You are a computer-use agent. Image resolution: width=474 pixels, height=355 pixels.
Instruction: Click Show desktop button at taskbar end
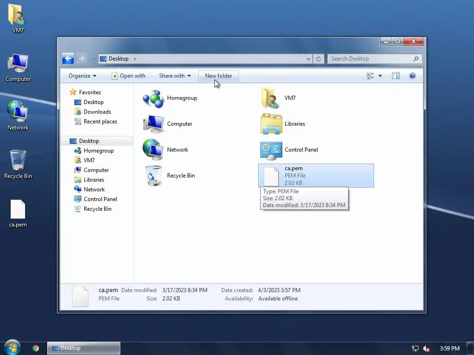[470, 348]
